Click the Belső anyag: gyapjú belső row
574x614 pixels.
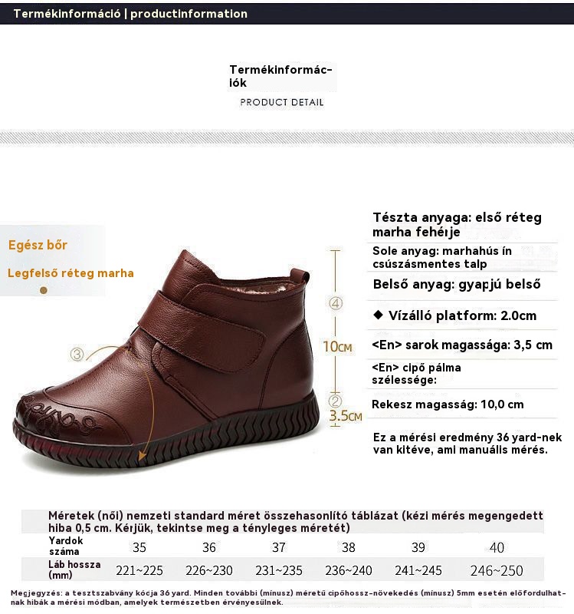[462, 286]
